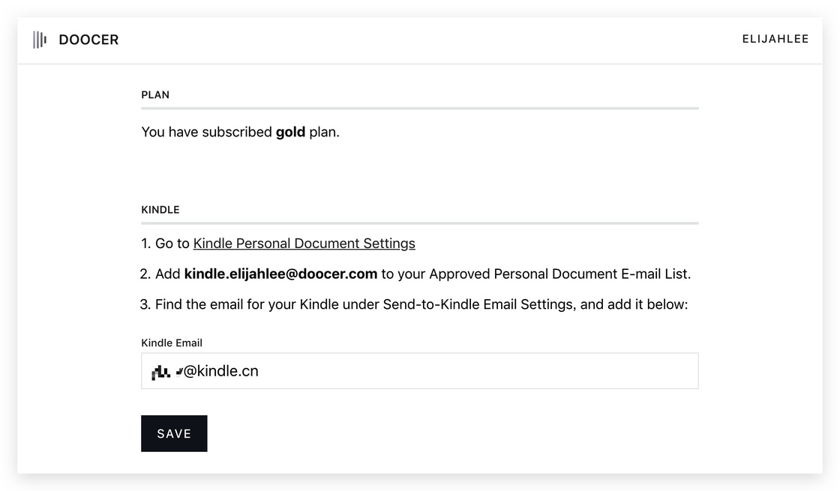Click the Doocer vertical-bars logo icon
The height and width of the screenshot is (491, 840).
[40, 40]
